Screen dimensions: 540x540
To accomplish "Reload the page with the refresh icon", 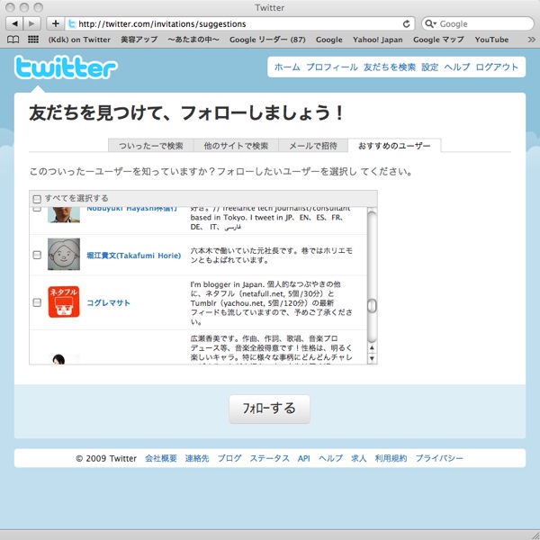I will pos(407,23).
